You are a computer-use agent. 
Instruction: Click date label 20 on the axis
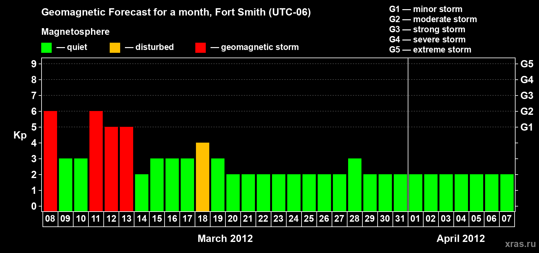[x=233, y=219]
